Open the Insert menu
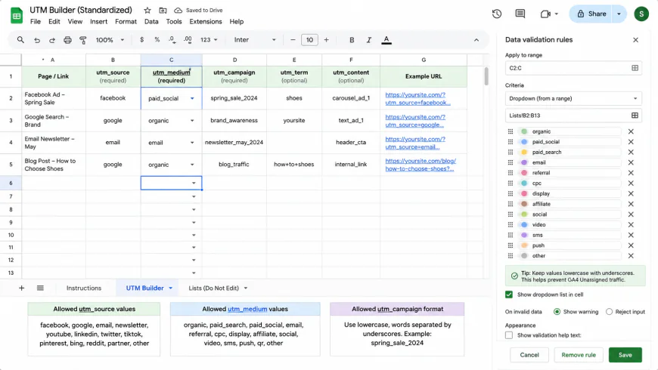 pyautogui.click(x=98, y=21)
